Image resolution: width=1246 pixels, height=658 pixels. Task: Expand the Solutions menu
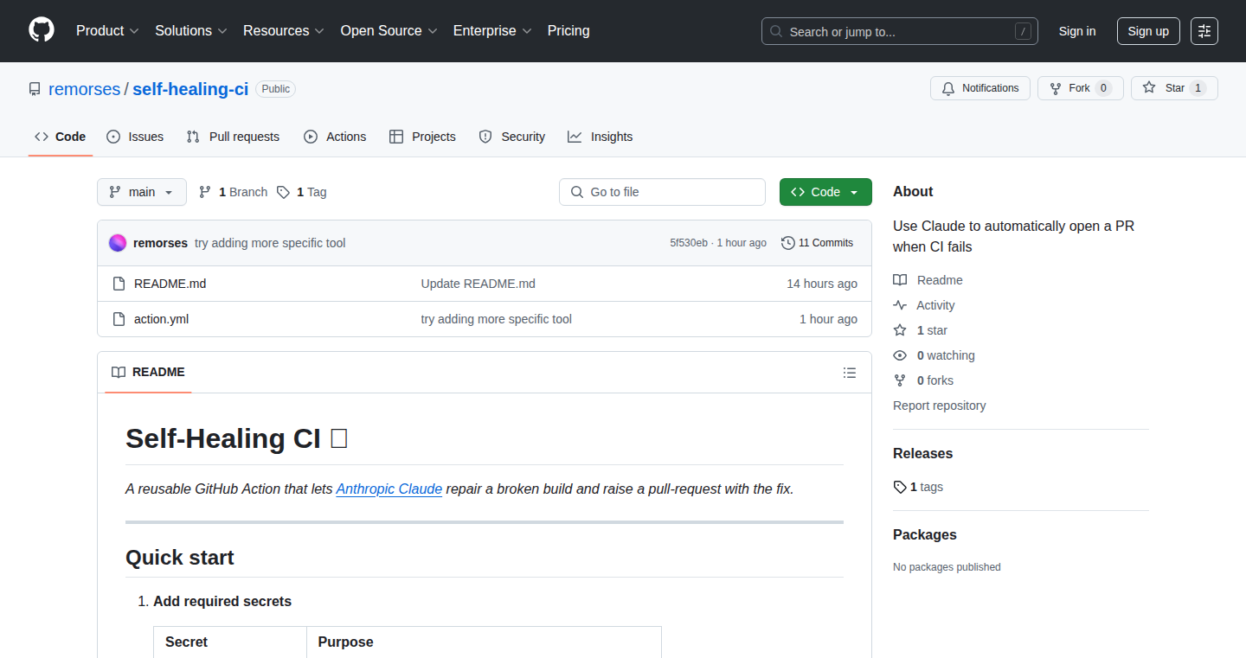click(191, 31)
